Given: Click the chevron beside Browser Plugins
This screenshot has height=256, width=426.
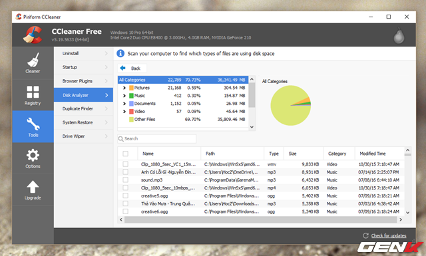Looking at the screenshot, I should (x=106, y=81).
